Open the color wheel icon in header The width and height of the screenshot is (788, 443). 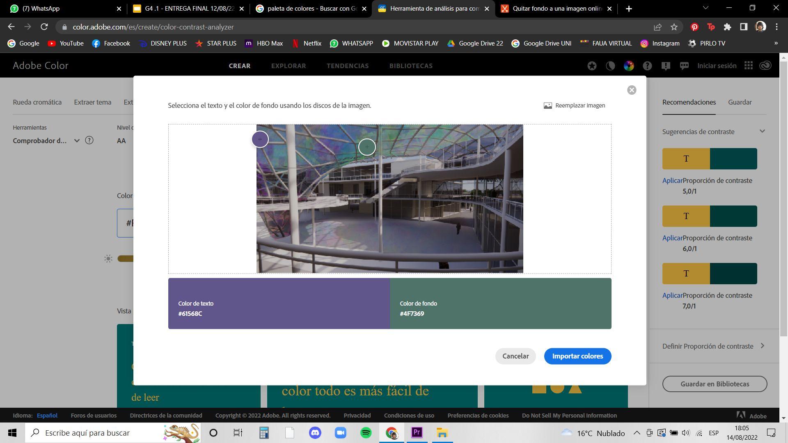coord(629,66)
